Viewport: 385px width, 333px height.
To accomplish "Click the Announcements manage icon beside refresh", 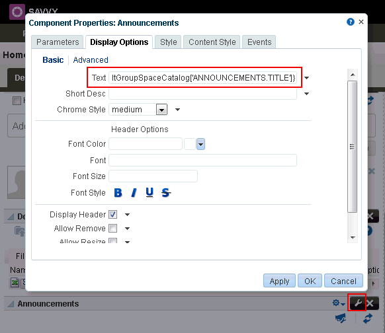I will (x=341, y=318).
